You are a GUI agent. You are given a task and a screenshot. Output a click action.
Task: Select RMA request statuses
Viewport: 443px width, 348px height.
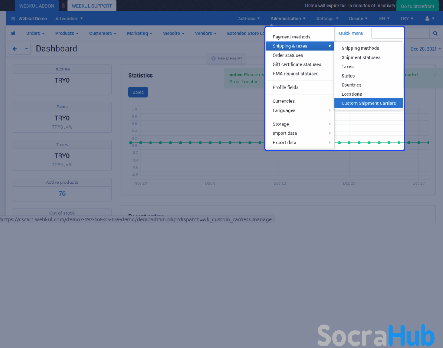coord(295,74)
